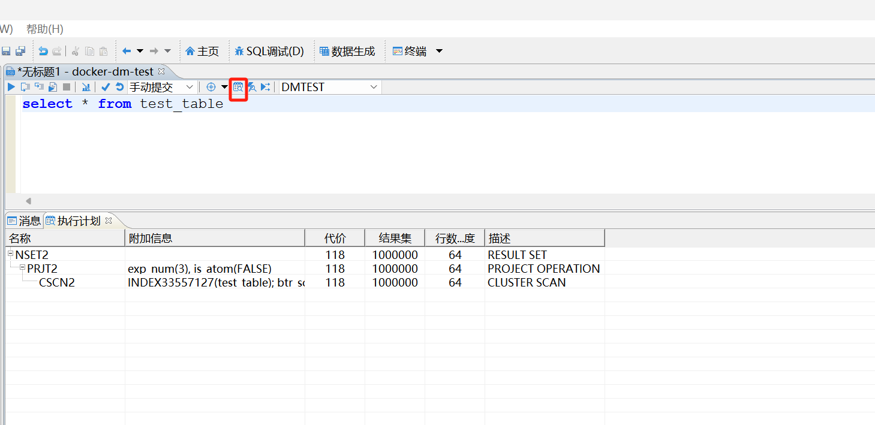The image size is (875, 425).
Task: Click the grey Forward navigation arrow
Action: coord(154,52)
